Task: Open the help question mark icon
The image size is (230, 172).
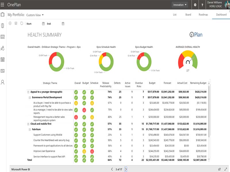Action: [x=202, y=5]
